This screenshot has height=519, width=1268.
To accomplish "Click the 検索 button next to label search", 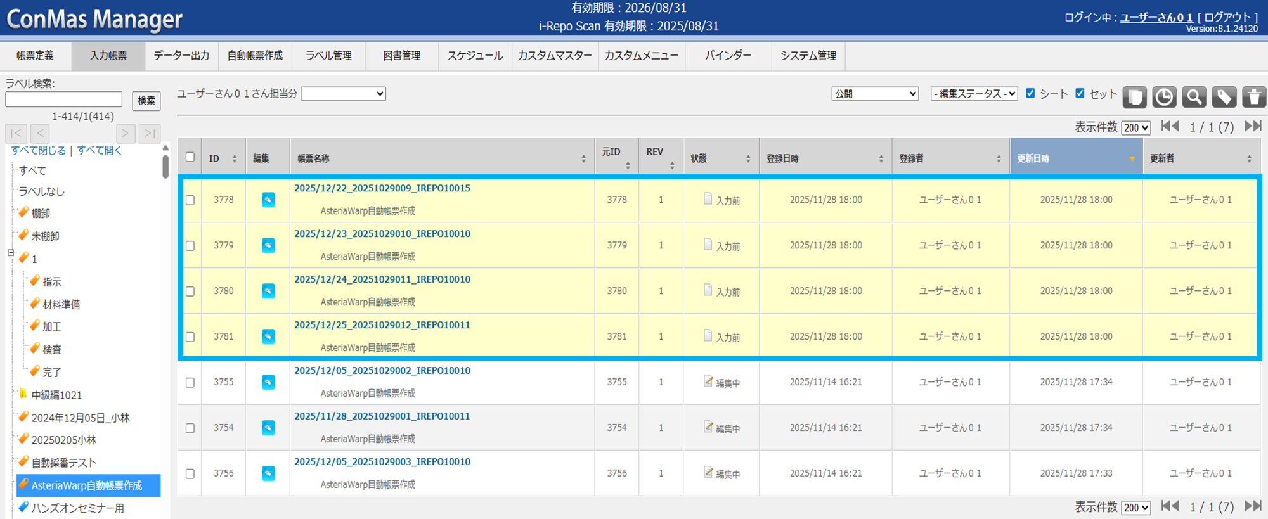I will click(x=146, y=100).
